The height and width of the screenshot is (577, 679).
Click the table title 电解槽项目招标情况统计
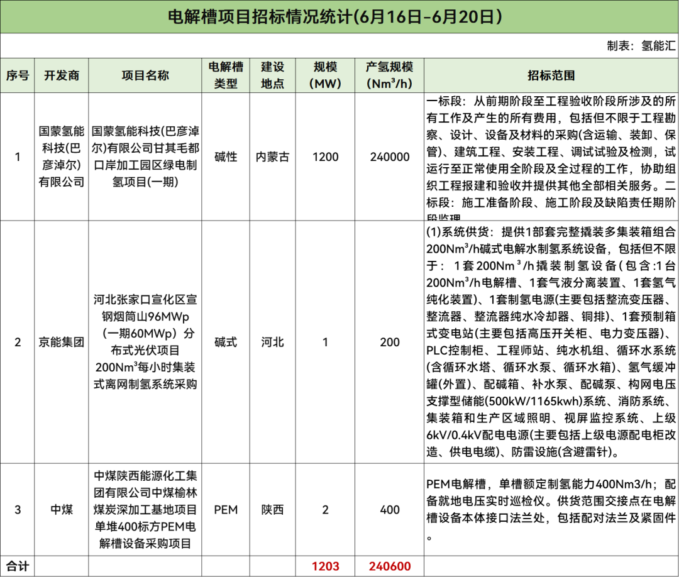(x=334, y=17)
